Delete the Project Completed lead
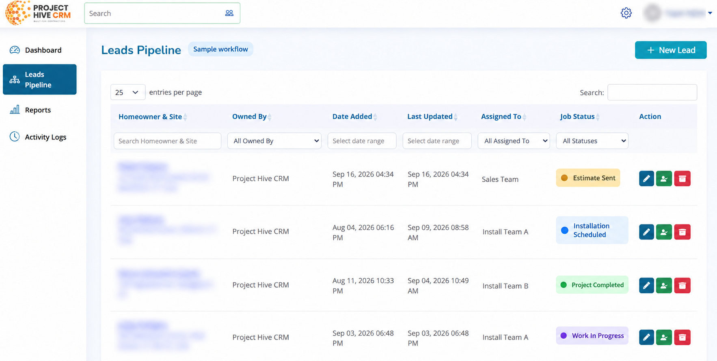 coord(682,286)
